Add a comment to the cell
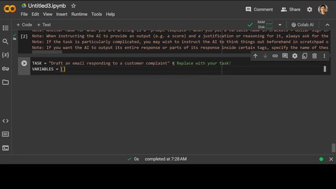Viewport: 336px width, 189px height. coord(285,56)
